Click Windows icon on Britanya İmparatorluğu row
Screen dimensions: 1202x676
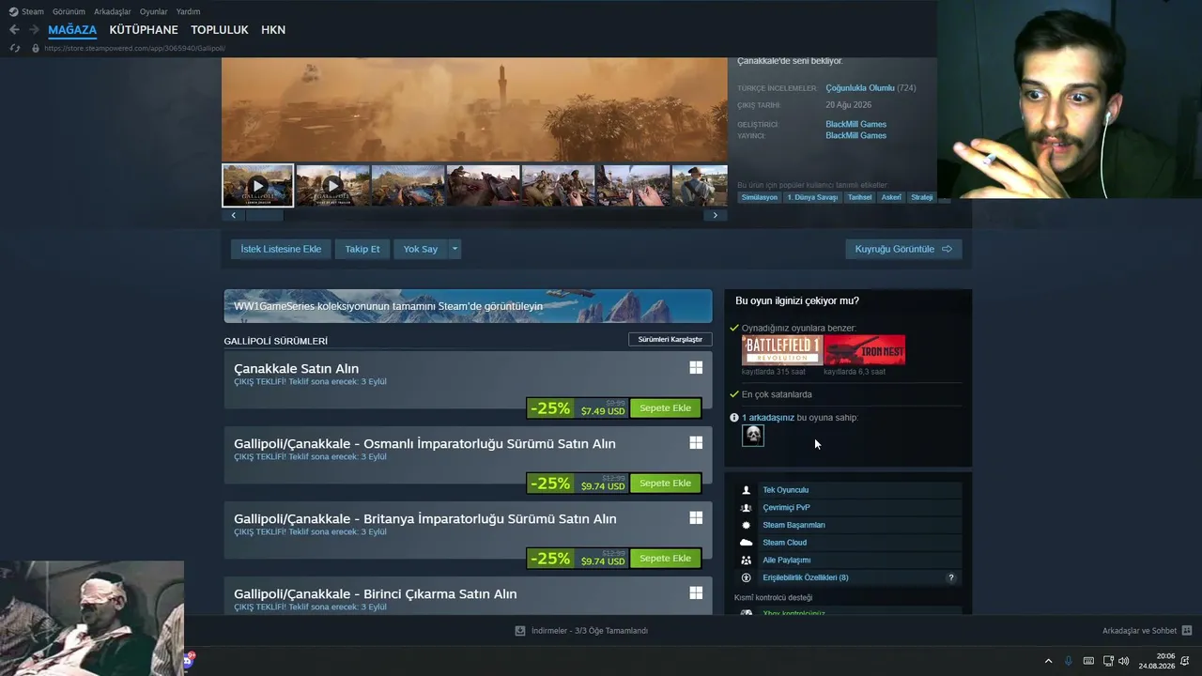click(x=696, y=518)
